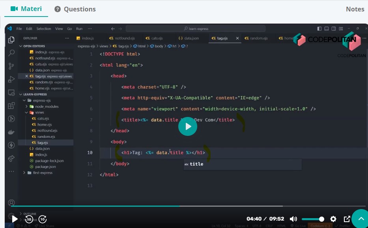Open the Extensions icon in activity bar
The height and width of the screenshot is (228, 368).
point(11,106)
